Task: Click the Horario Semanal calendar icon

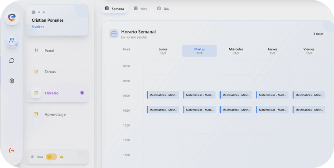Action: [x=114, y=34]
